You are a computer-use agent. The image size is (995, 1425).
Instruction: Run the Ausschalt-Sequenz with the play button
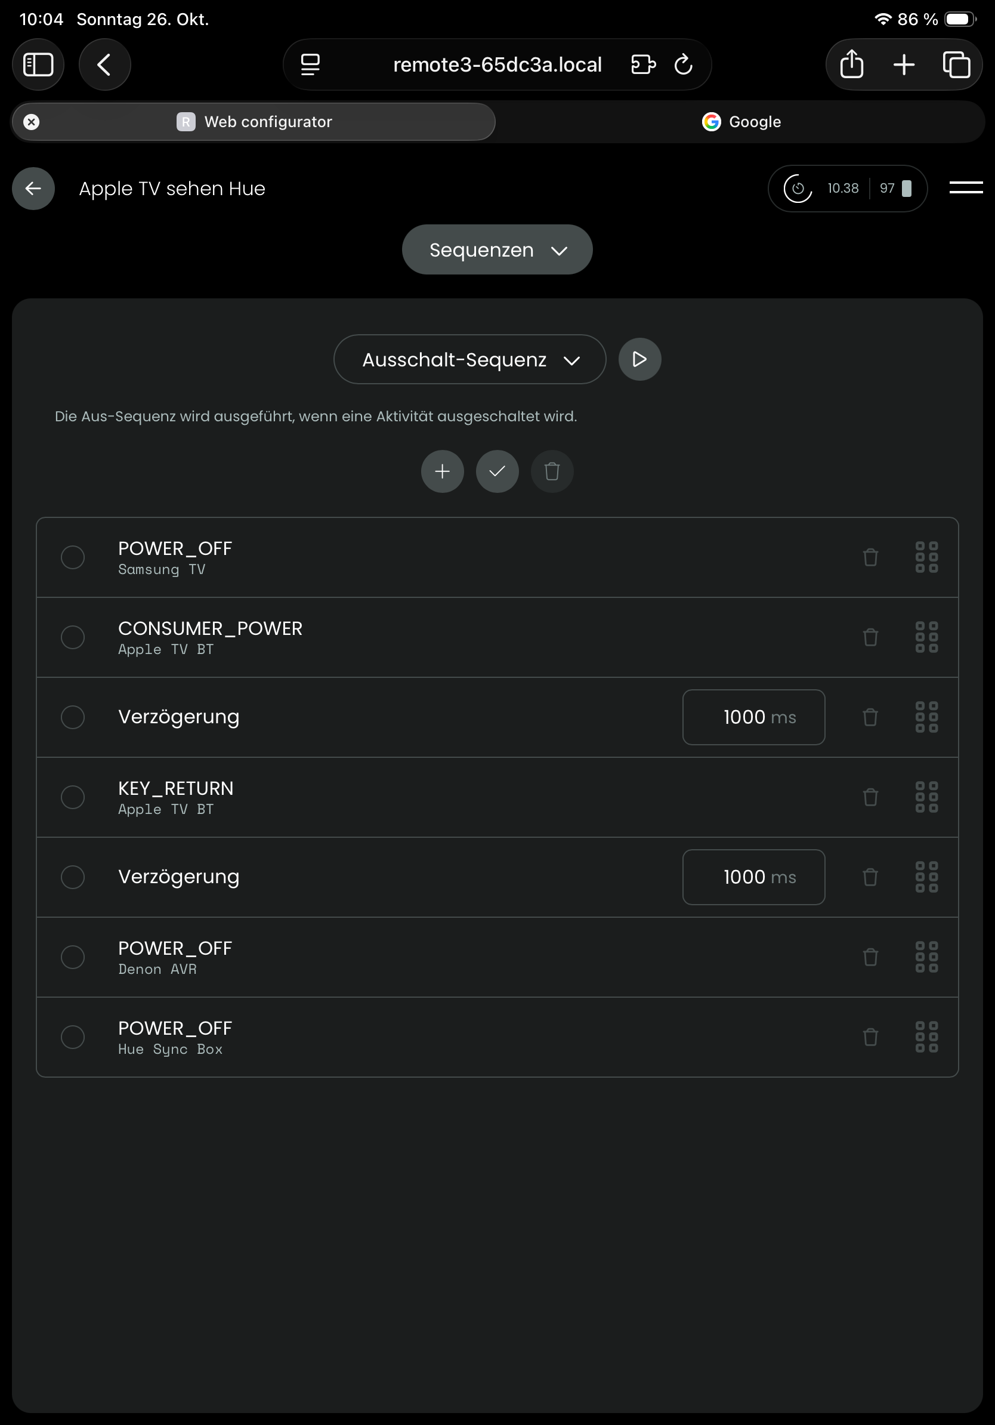639,359
